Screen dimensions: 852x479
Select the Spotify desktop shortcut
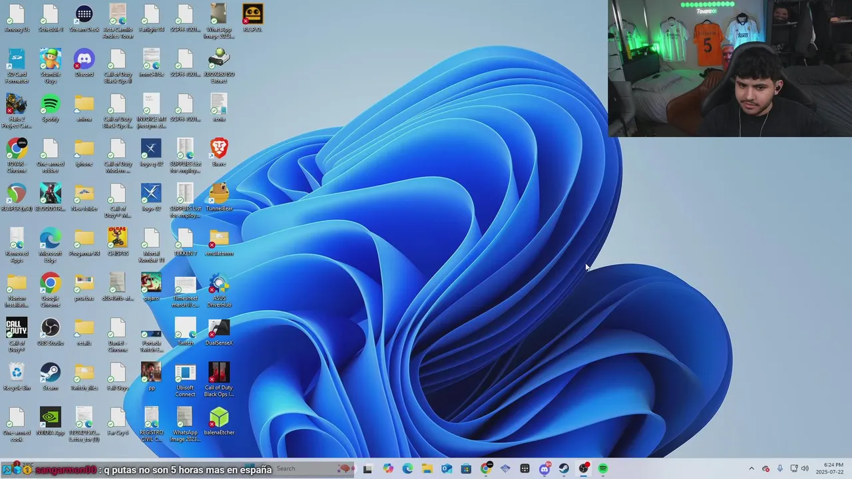[x=51, y=108]
